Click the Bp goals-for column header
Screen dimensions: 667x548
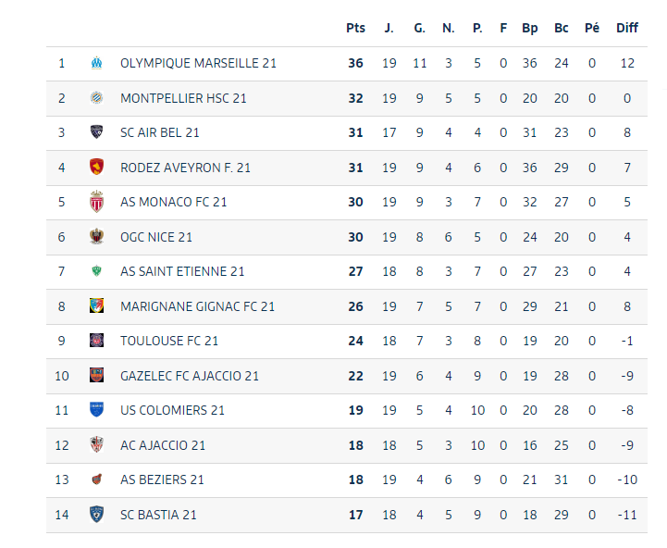coord(529,28)
